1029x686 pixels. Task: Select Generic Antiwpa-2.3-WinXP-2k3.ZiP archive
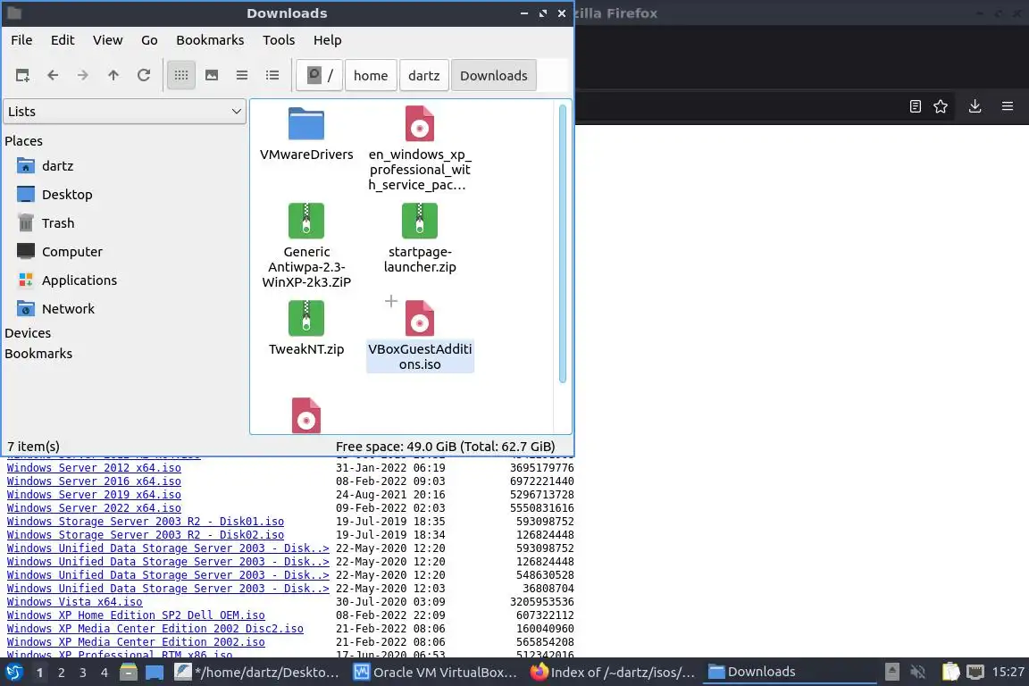[x=306, y=246]
